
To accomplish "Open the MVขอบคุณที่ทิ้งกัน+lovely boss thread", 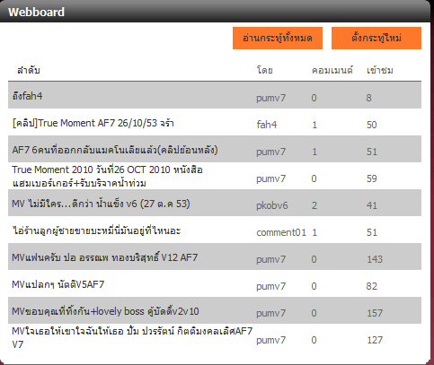I will (105, 311).
